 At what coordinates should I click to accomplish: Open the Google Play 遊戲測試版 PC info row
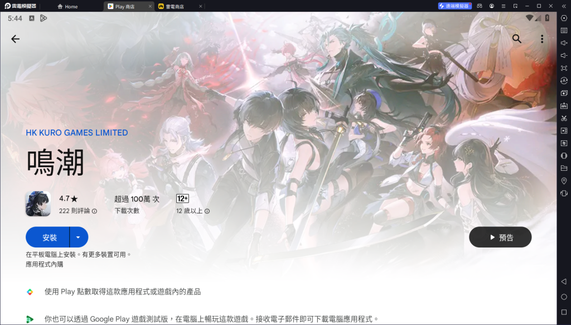(x=211, y=319)
